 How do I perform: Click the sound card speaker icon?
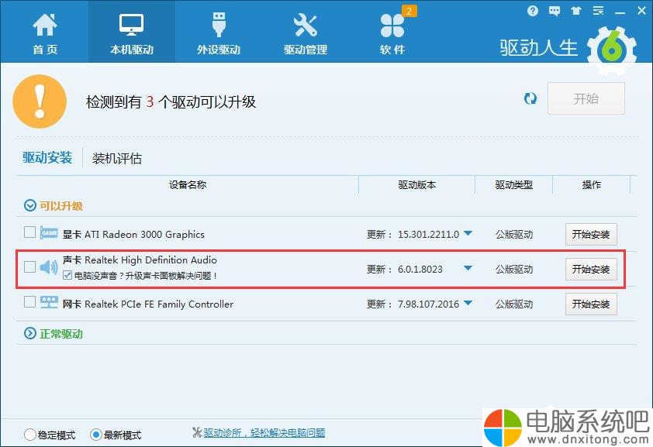coord(49,267)
